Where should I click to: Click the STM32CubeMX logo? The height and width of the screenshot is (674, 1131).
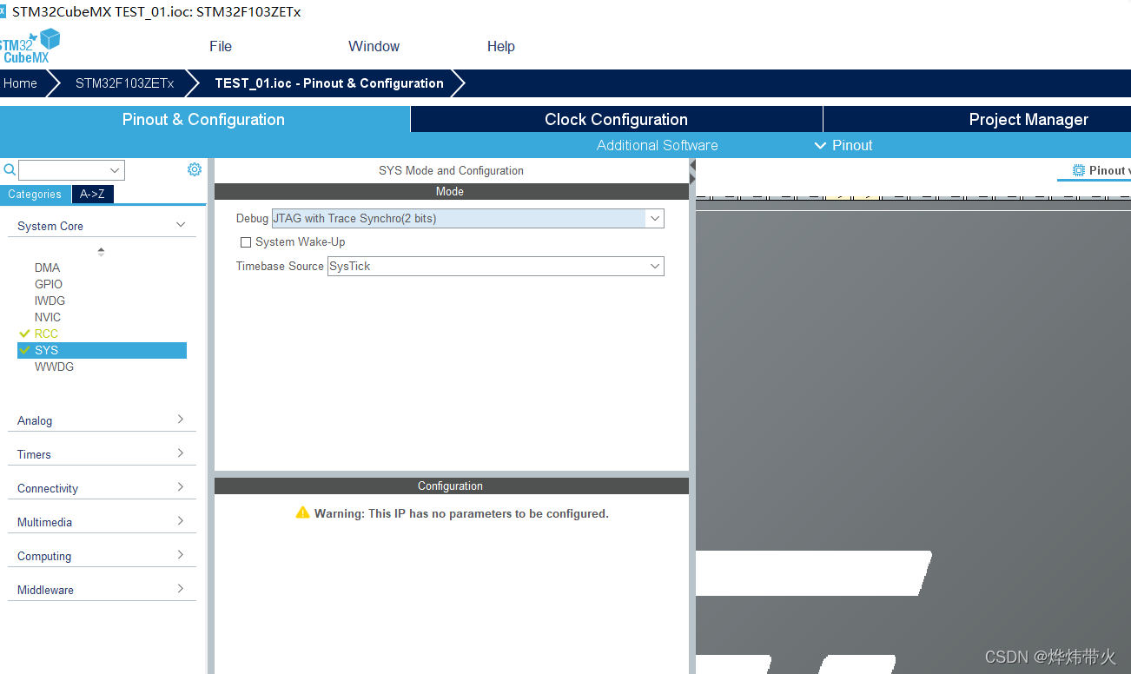(30, 46)
